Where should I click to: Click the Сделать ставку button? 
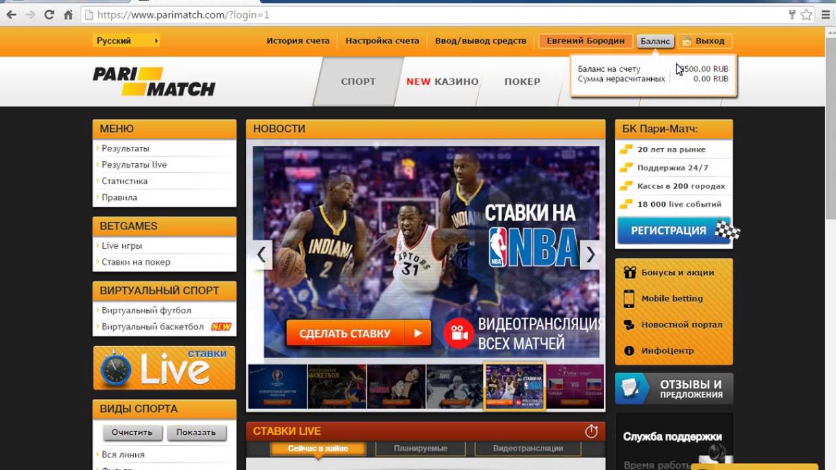tap(359, 333)
